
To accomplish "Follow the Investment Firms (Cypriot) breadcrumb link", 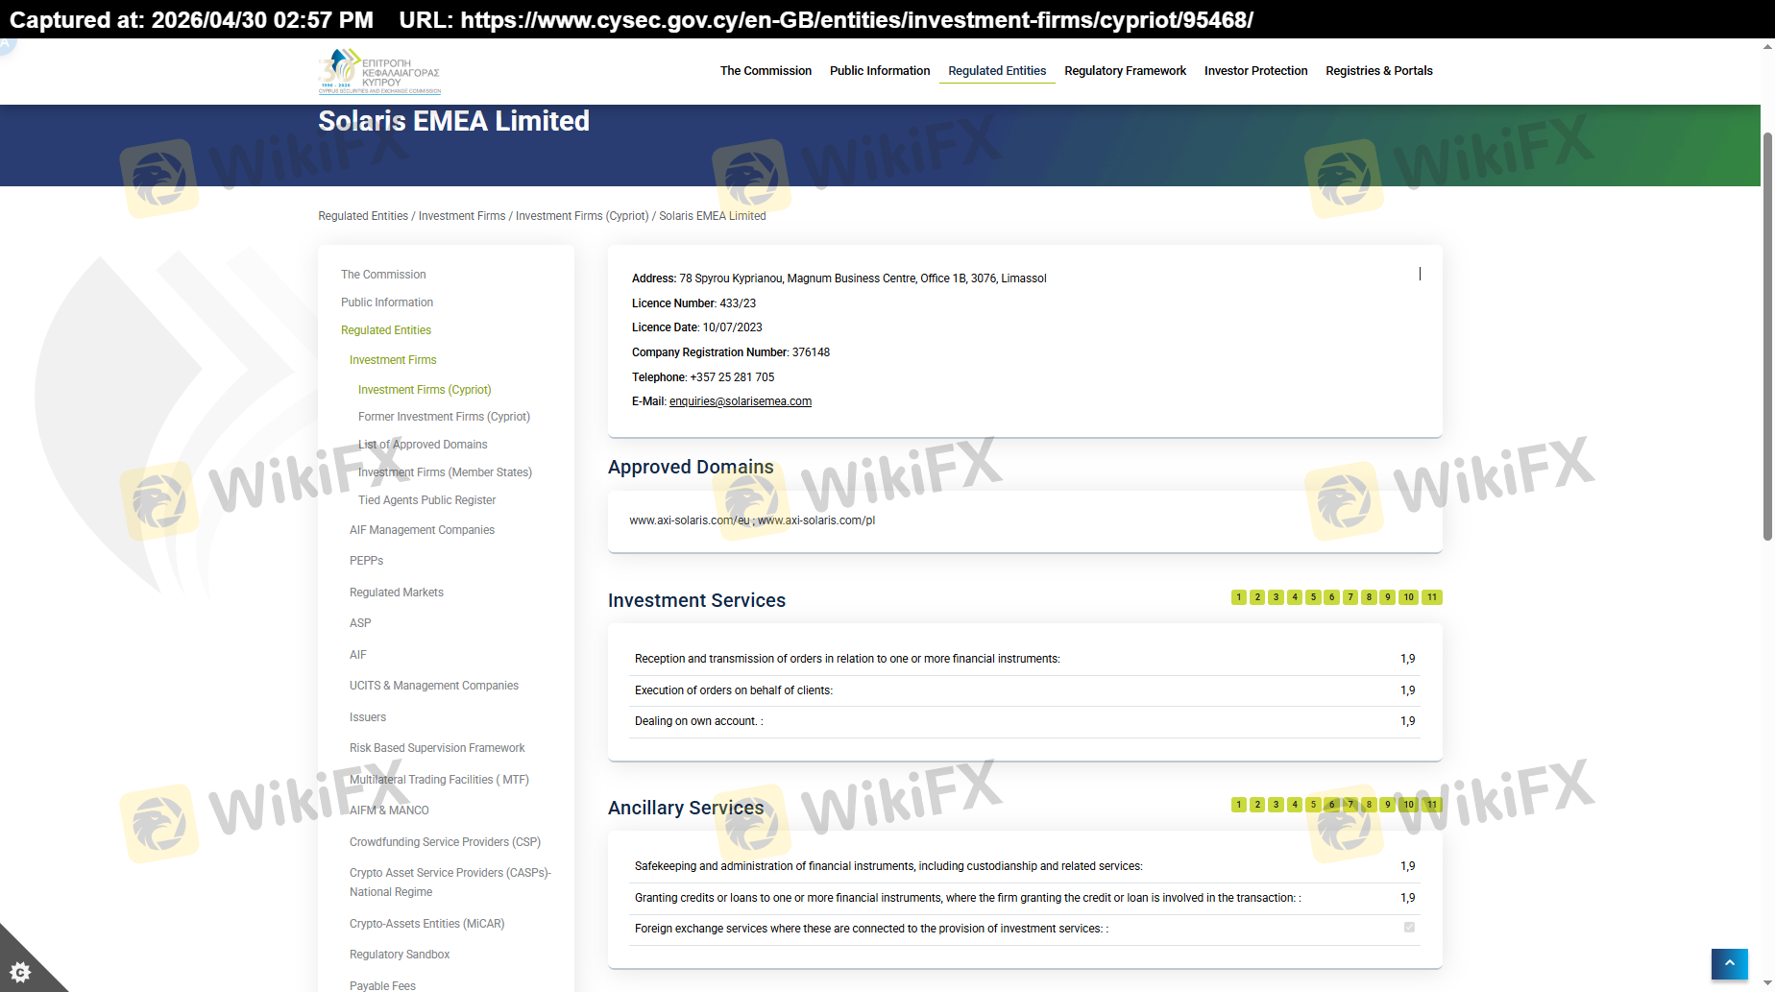I will (582, 216).
